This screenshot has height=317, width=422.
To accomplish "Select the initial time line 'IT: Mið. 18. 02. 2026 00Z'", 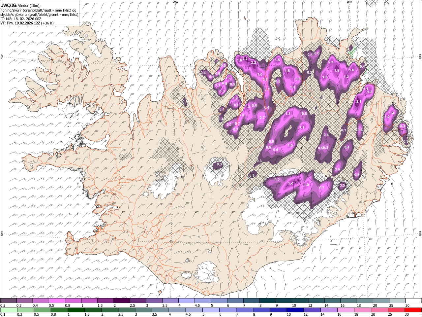I will pos(21,19).
